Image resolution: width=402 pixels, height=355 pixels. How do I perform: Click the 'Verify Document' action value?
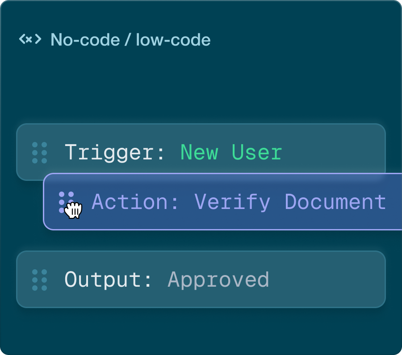pyautogui.click(x=290, y=202)
